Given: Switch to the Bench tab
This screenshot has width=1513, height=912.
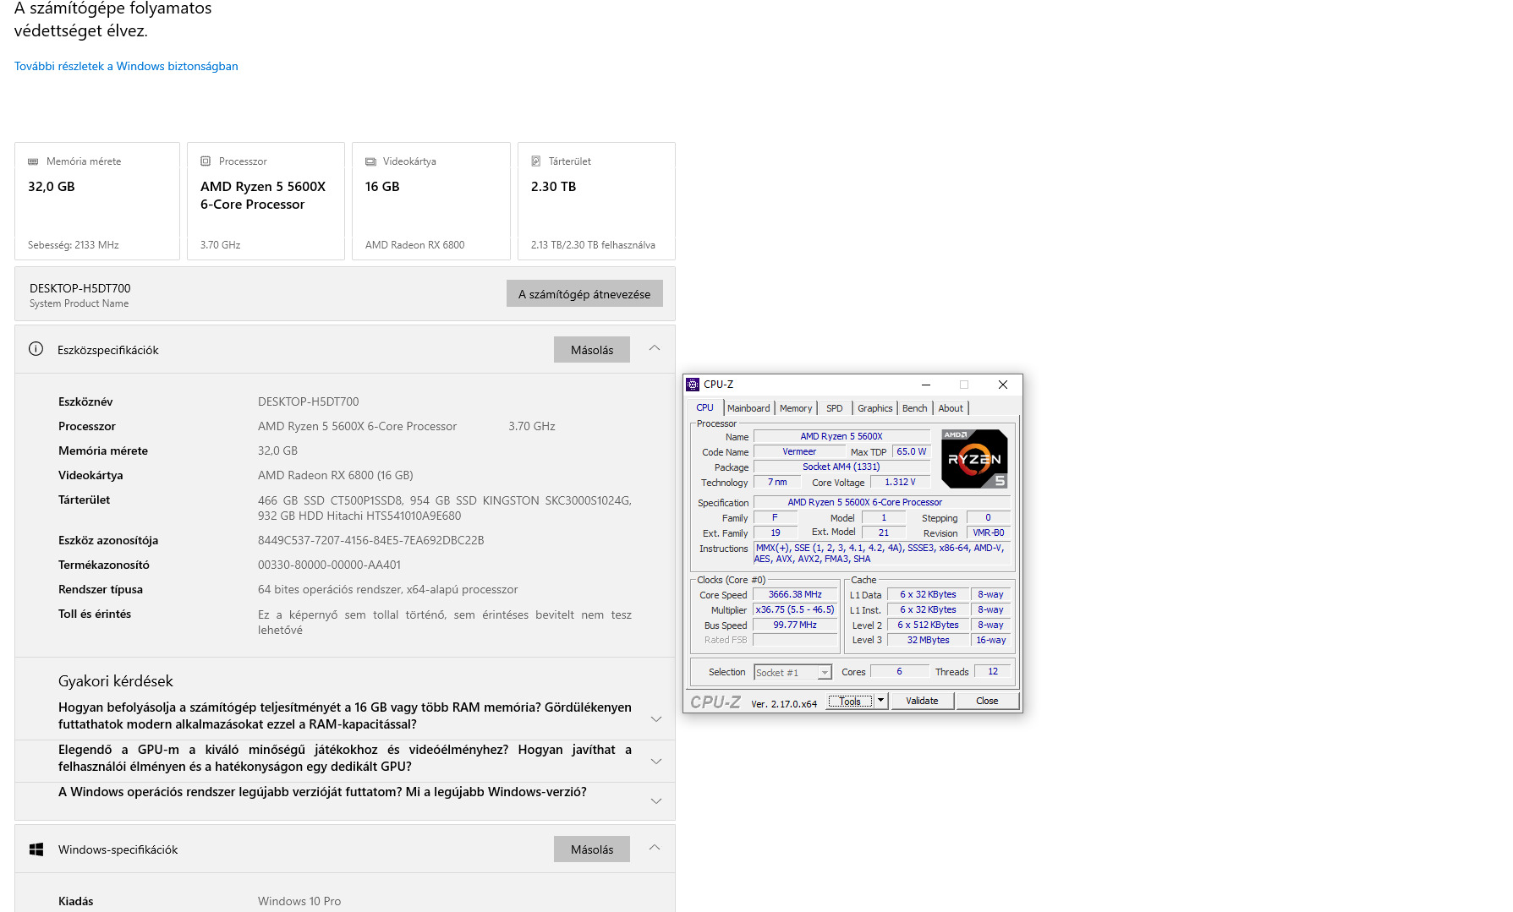Looking at the screenshot, I should click(x=914, y=408).
